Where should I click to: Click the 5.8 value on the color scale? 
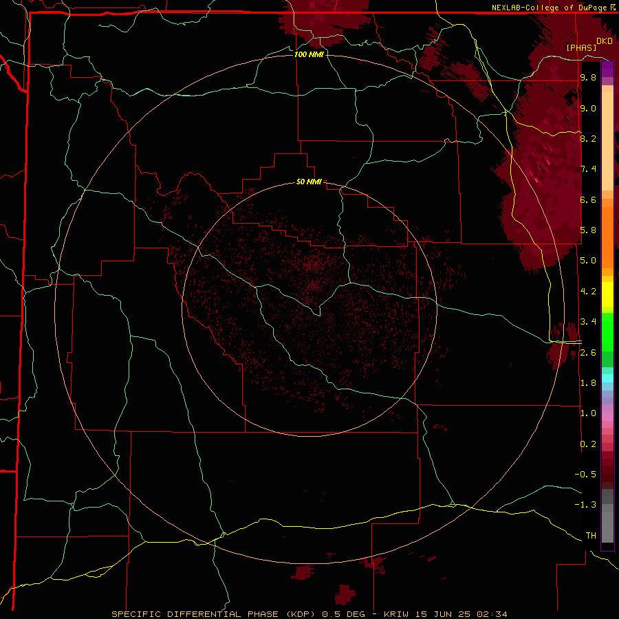[x=588, y=230]
